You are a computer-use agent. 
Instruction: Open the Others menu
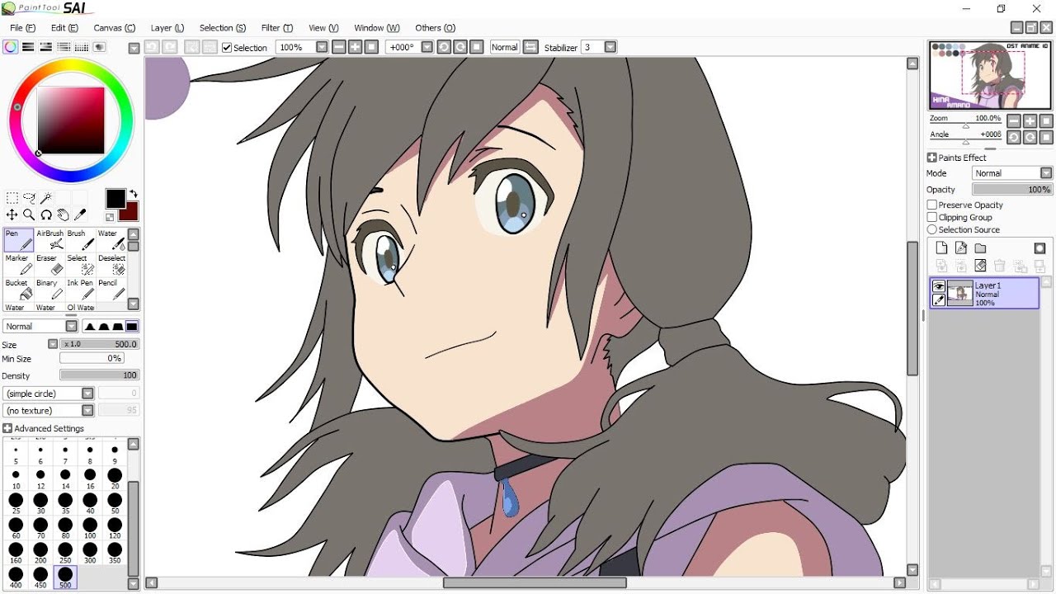click(x=436, y=28)
